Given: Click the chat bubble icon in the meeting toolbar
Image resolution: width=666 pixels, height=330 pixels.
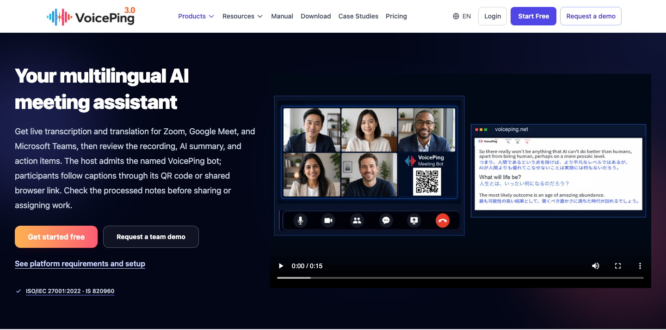Looking at the screenshot, I should [x=386, y=221].
